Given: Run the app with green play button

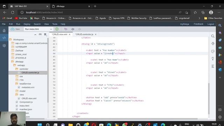Looking at the screenshot, I should [x=57, y=29].
